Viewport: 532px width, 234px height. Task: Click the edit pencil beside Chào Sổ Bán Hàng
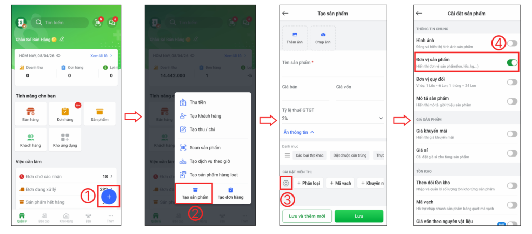pos(62,39)
